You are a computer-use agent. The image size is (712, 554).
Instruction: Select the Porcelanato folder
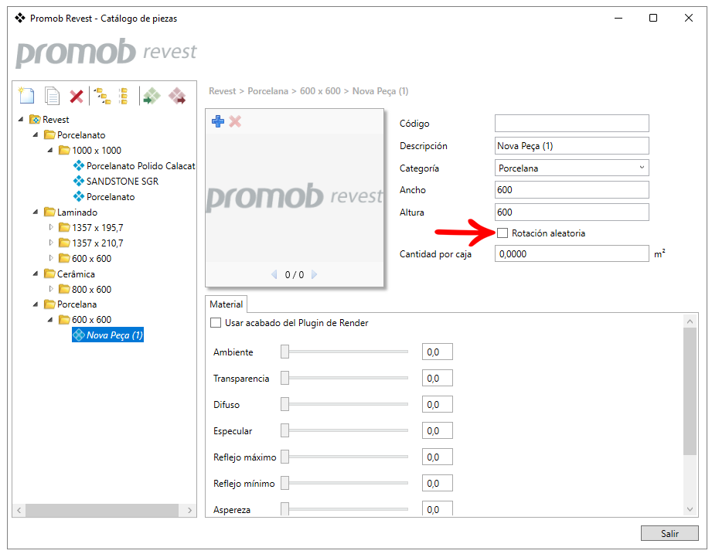click(74, 135)
